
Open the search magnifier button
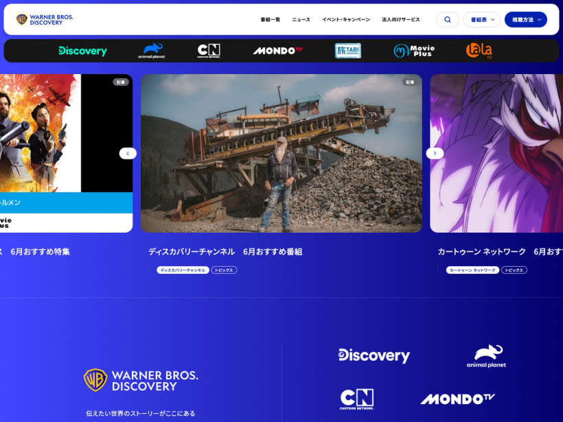[448, 19]
